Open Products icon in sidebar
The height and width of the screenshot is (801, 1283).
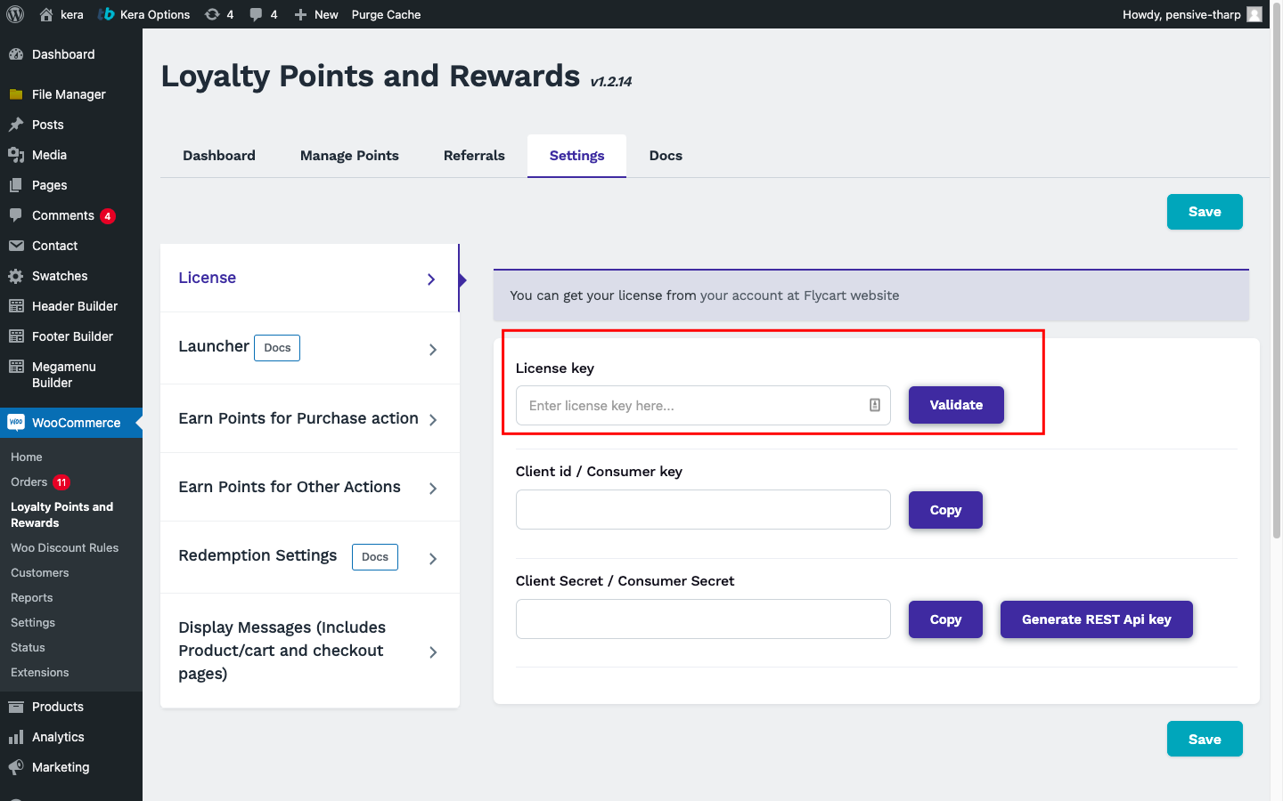pos(16,707)
